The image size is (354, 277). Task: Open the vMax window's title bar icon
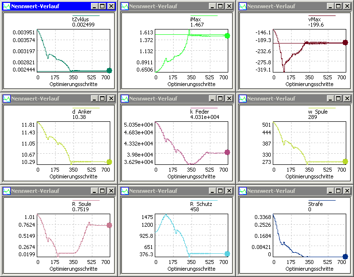tap(243, 6)
